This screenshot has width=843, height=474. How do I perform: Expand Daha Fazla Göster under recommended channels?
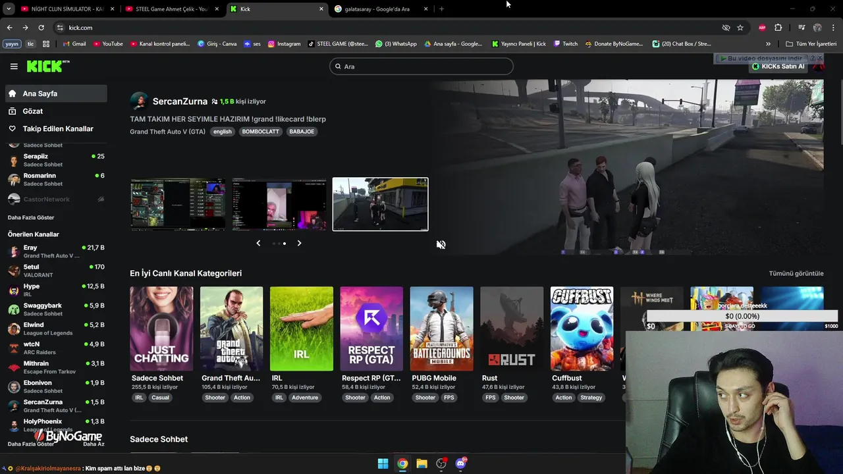[x=31, y=444]
